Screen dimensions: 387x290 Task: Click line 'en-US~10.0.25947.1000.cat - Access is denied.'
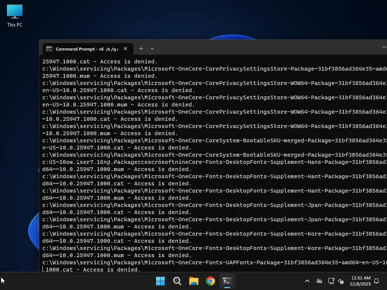118,90
